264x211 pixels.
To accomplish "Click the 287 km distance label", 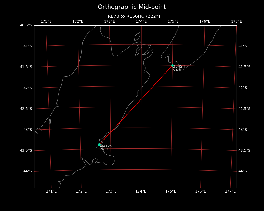I will click(x=106, y=149).
